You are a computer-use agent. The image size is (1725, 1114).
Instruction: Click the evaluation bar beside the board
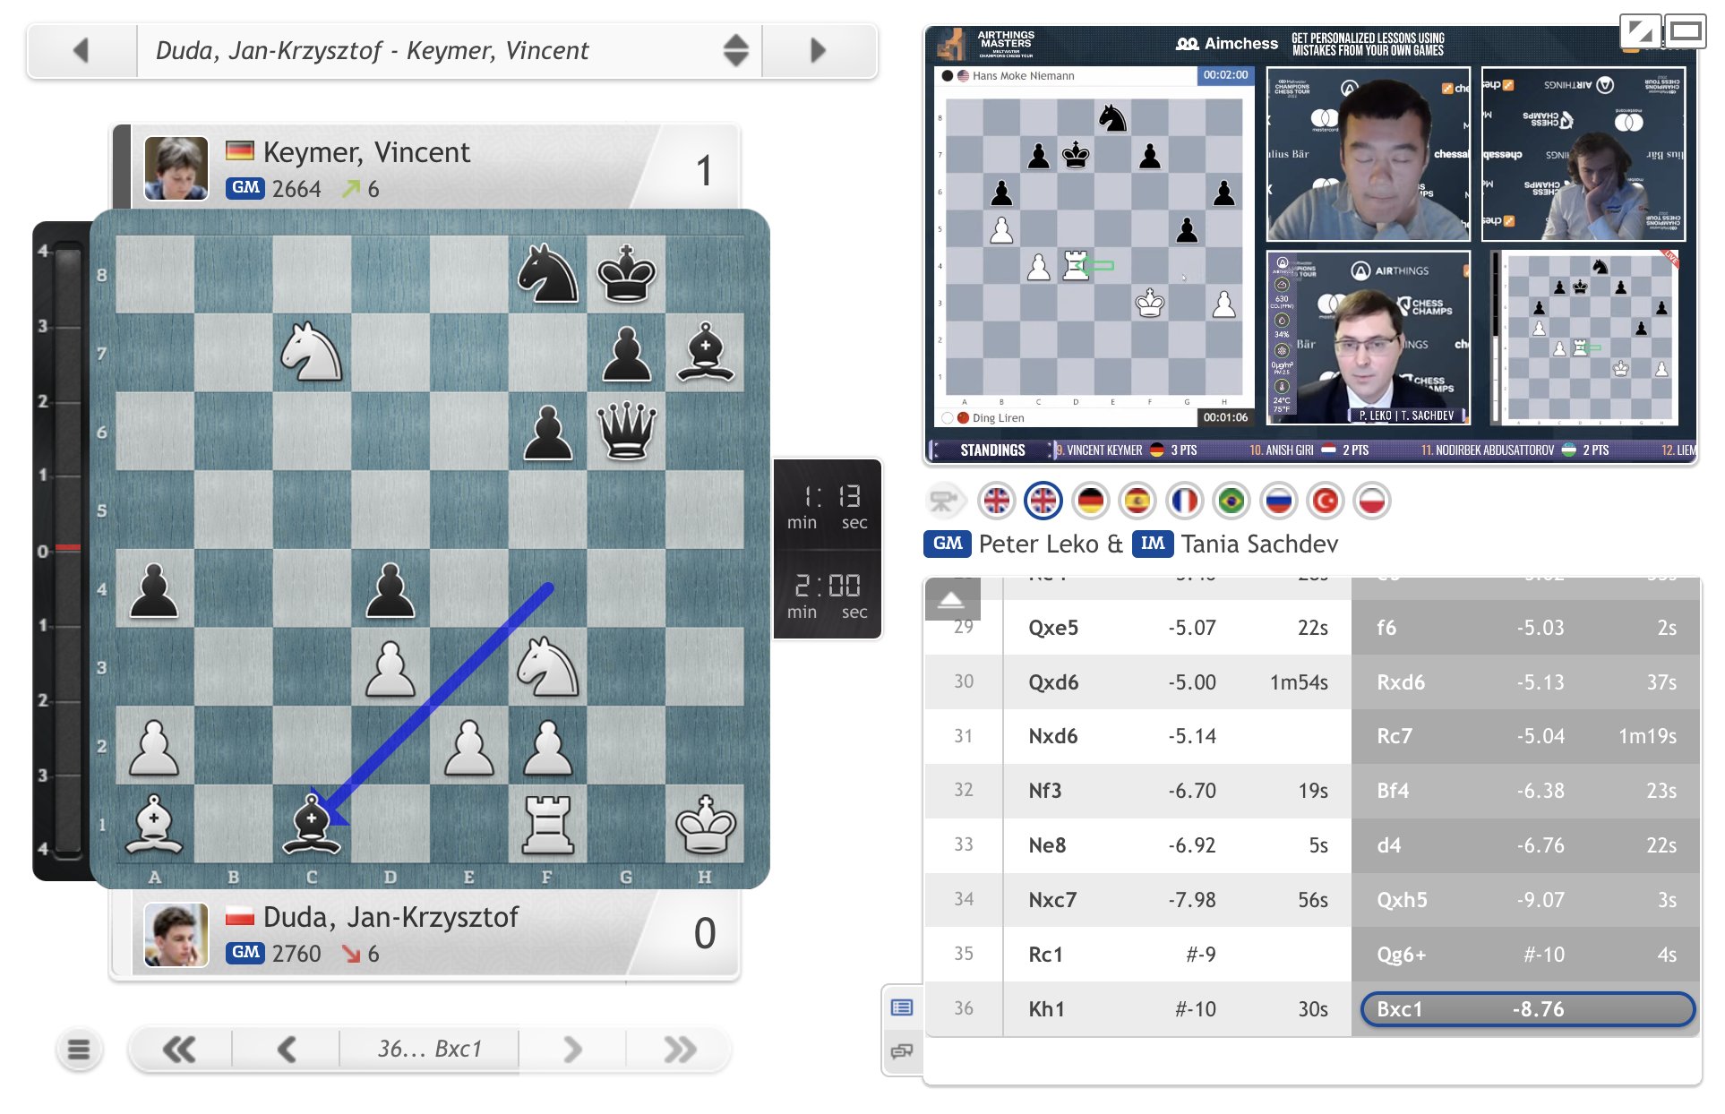click(x=67, y=550)
